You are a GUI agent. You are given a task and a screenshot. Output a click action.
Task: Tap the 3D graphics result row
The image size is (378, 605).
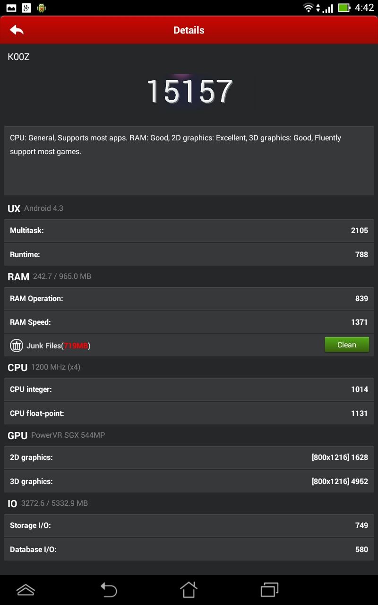click(x=189, y=481)
